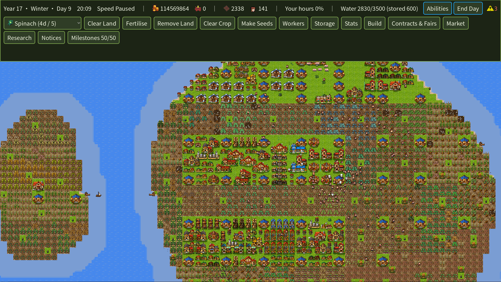The height and width of the screenshot is (282, 501).
Task: Click the gold coins money icon
Action: [x=156, y=8]
